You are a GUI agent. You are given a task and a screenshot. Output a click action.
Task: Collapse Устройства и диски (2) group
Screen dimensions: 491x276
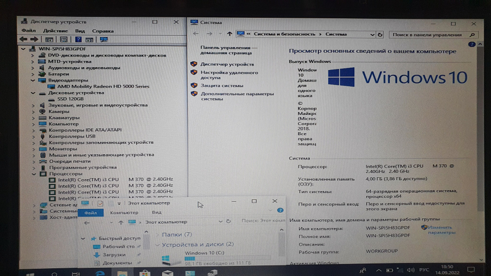[158, 245]
